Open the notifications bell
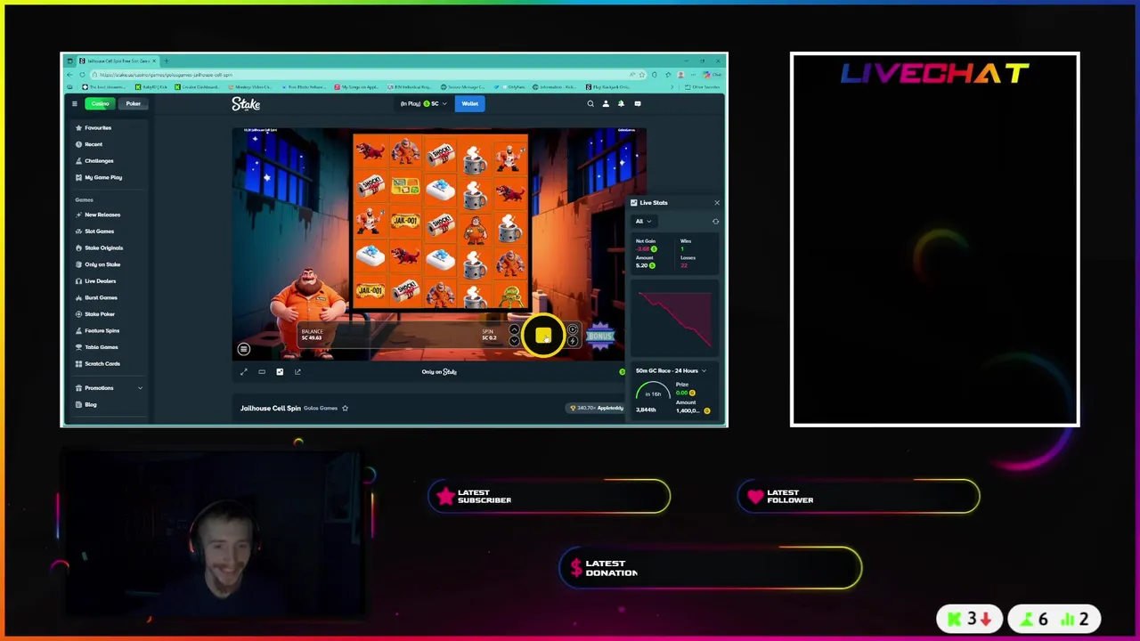The height and width of the screenshot is (641, 1140). pos(621,104)
